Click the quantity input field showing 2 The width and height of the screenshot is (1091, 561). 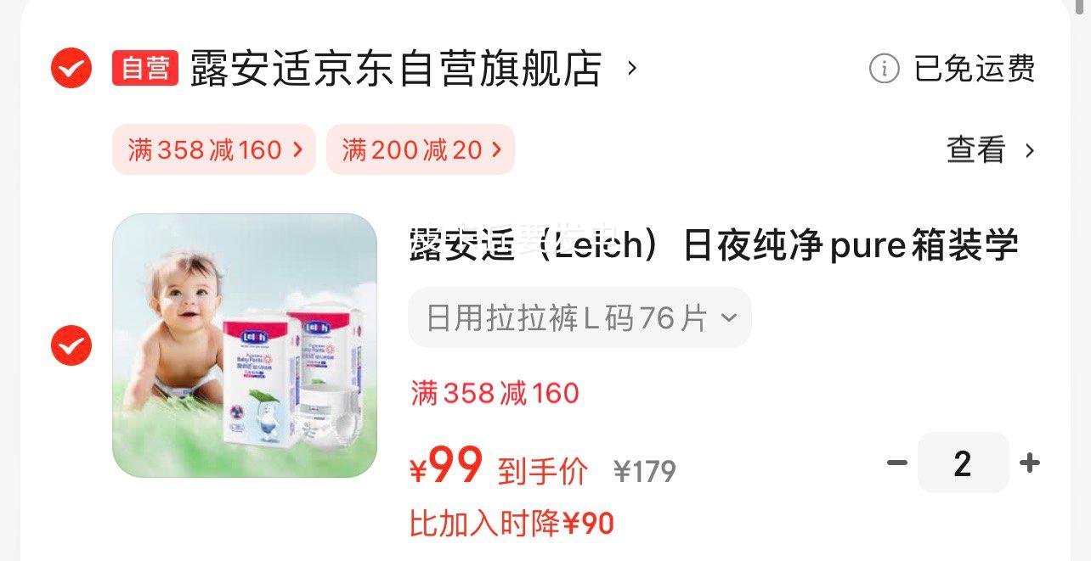click(964, 463)
